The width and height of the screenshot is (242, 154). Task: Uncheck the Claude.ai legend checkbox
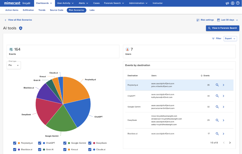click(x=90, y=149)
